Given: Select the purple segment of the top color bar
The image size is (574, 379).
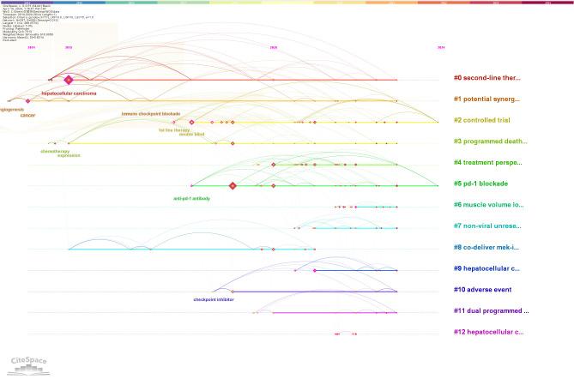Looking at the screenshot, I should click(27, 3).
